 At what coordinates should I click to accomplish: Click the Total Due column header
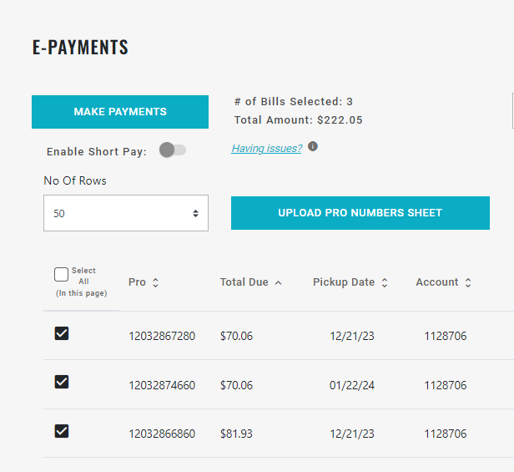pos(244,282)
